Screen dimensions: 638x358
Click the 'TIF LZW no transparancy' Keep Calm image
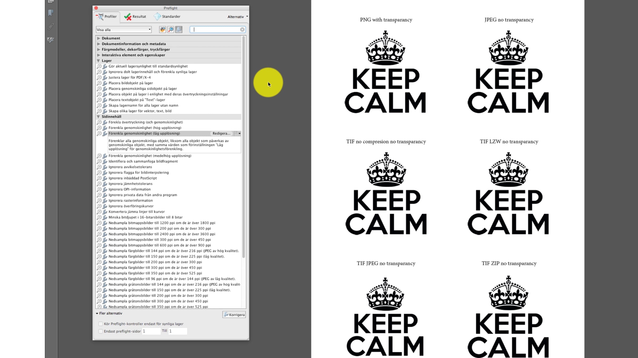point(508,193)
